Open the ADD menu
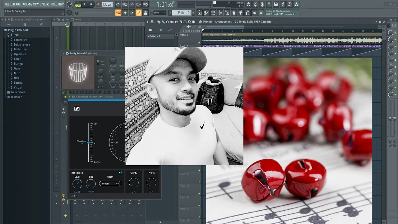398x224 pixels. click(18, 4)
